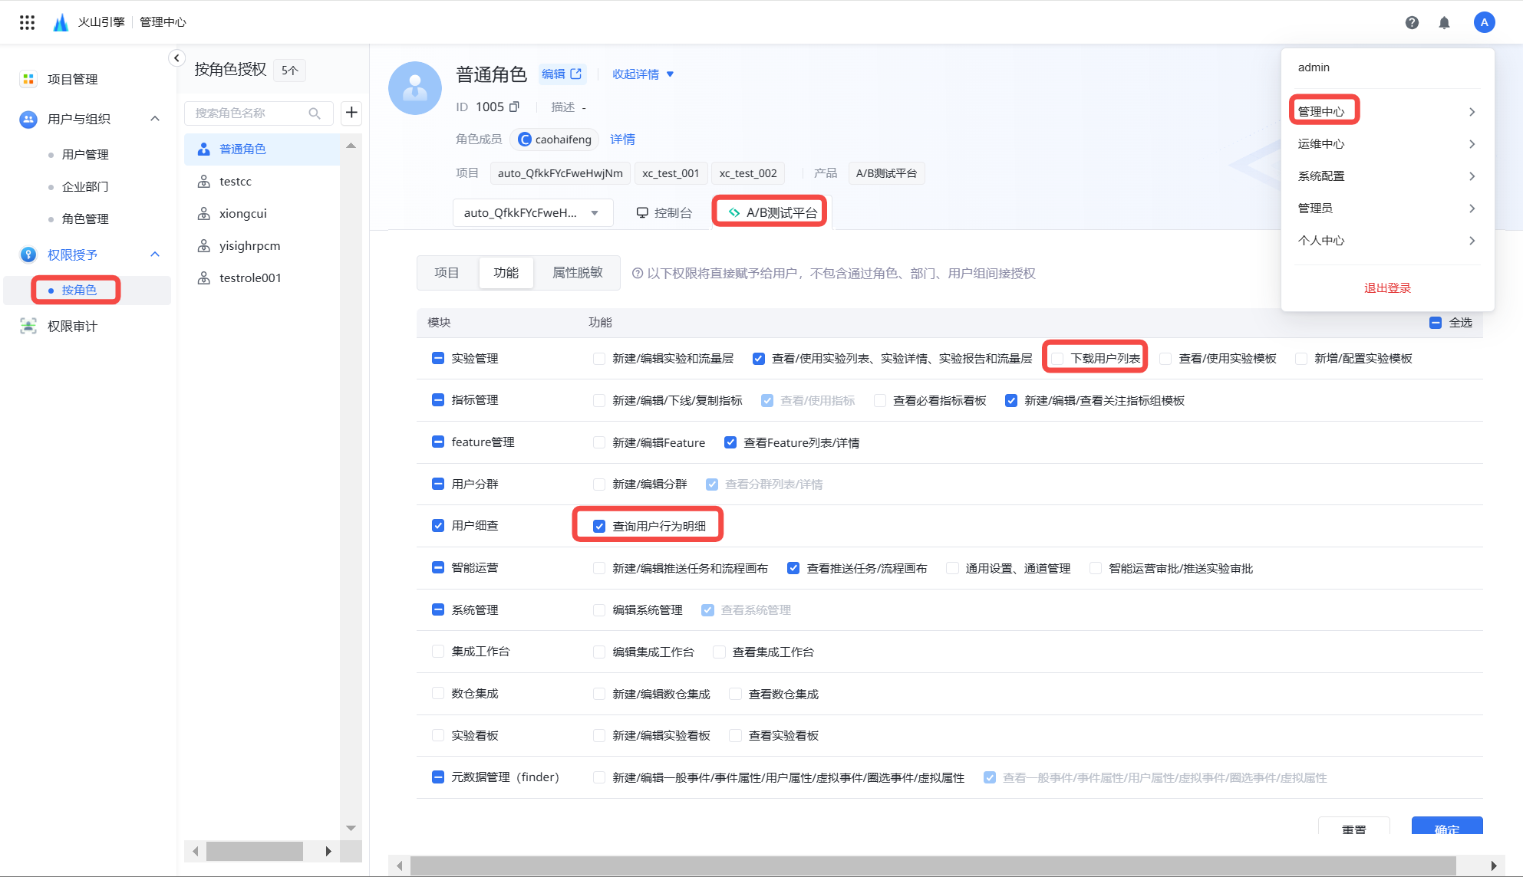1523x877 pixels.
Task: Open the auto_QfkkFYcFweH project dropdown
Action: point(533,212)
